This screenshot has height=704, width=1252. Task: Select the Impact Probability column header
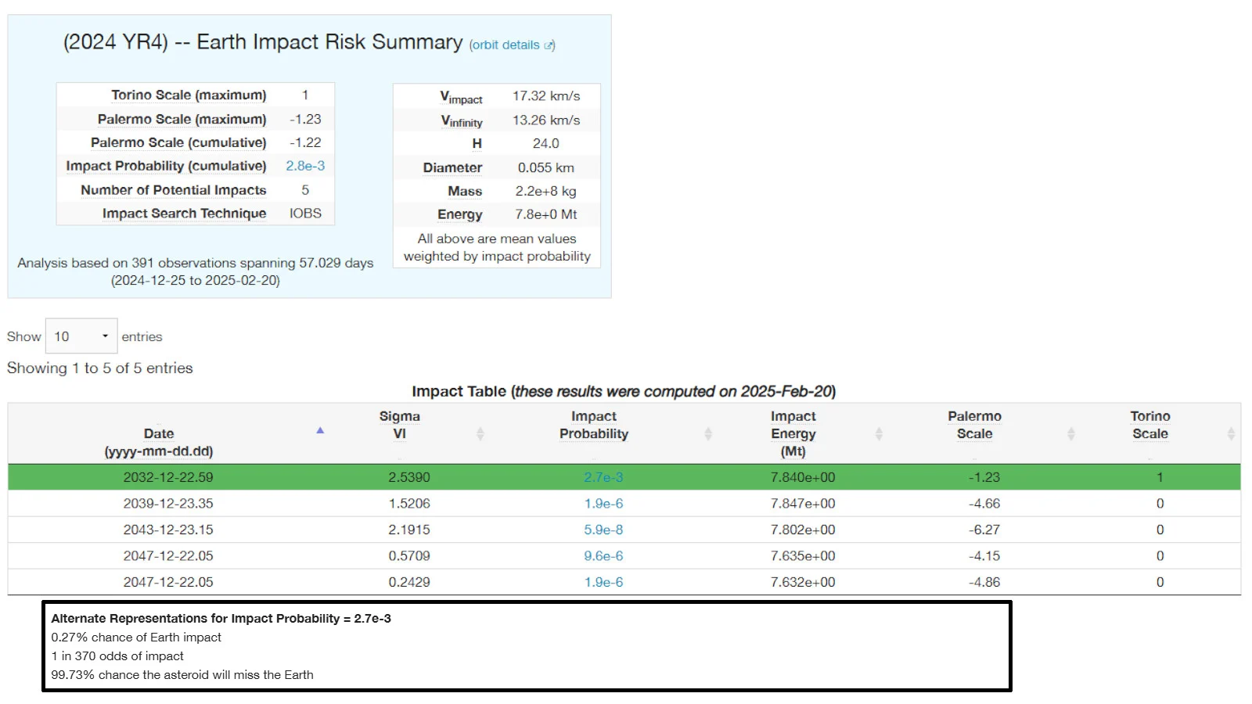coord(594,425)
